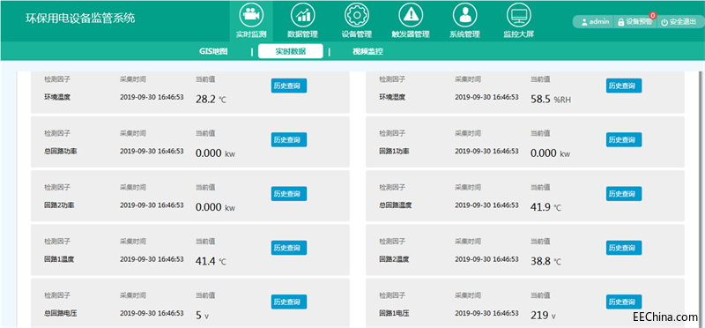Click the red alert count badge
Viewport: 705px width, 328px height.
(x=653, y=16)
